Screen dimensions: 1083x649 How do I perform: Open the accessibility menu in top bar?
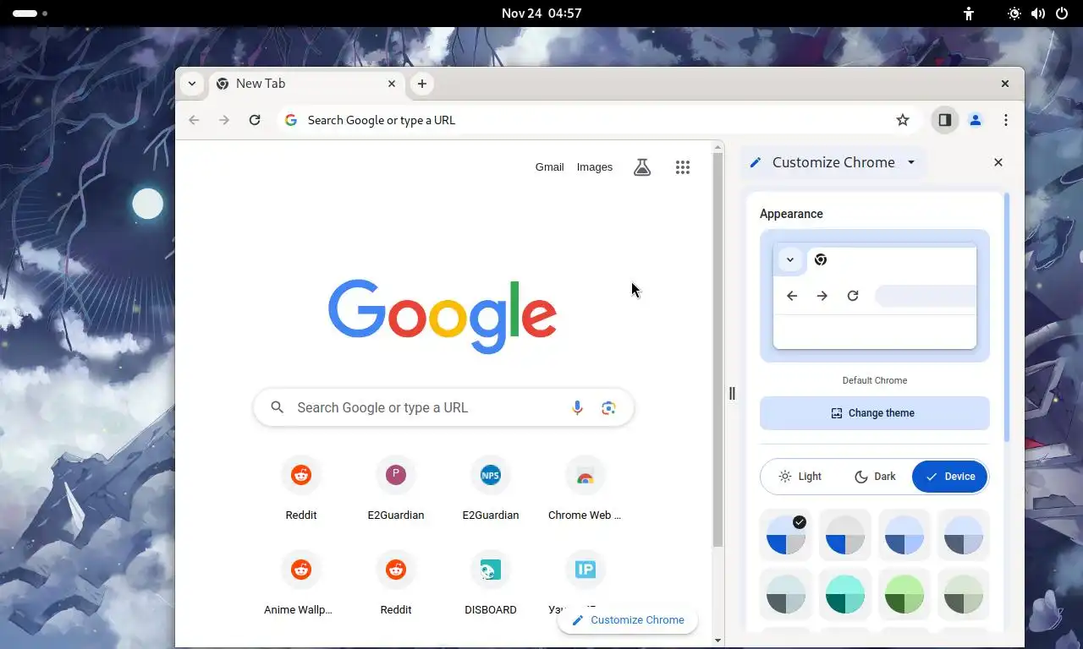point(969,14)
